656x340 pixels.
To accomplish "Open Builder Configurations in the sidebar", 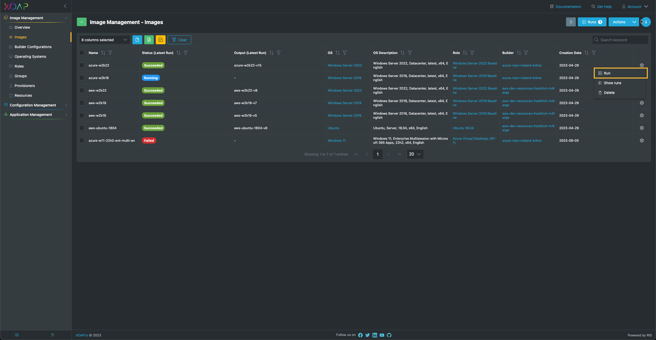I will pyautogui.click(x=33, y=47).
